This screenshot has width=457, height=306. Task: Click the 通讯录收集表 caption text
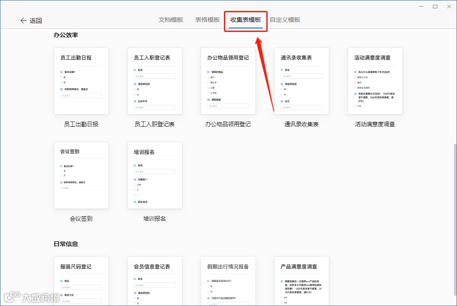(302, 125)
